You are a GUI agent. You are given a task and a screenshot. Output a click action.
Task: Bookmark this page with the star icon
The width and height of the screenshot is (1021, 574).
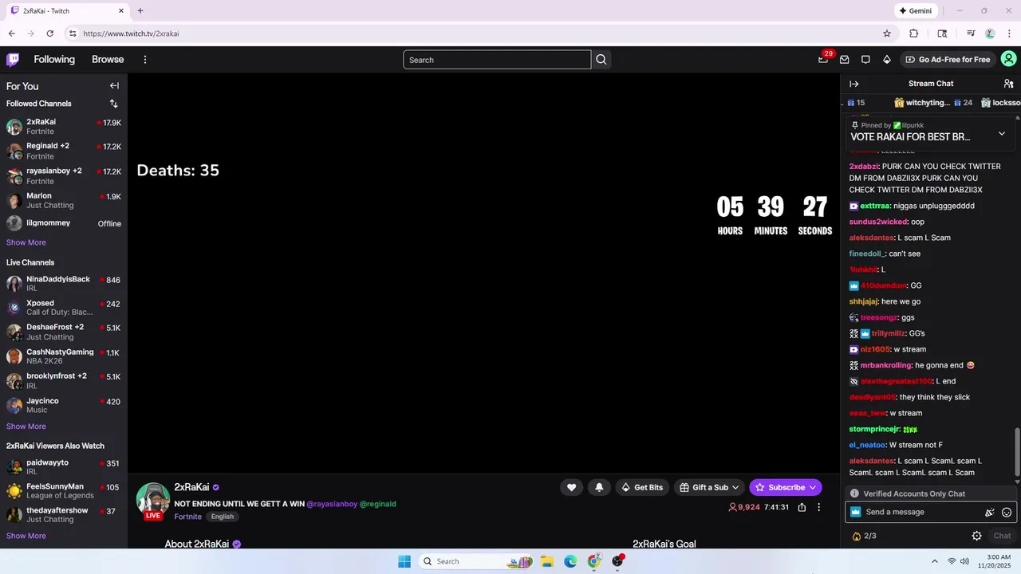point(887,33)
